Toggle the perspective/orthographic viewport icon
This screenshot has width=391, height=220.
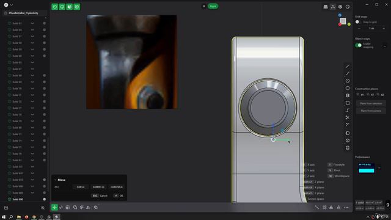[x=326, y=7]
